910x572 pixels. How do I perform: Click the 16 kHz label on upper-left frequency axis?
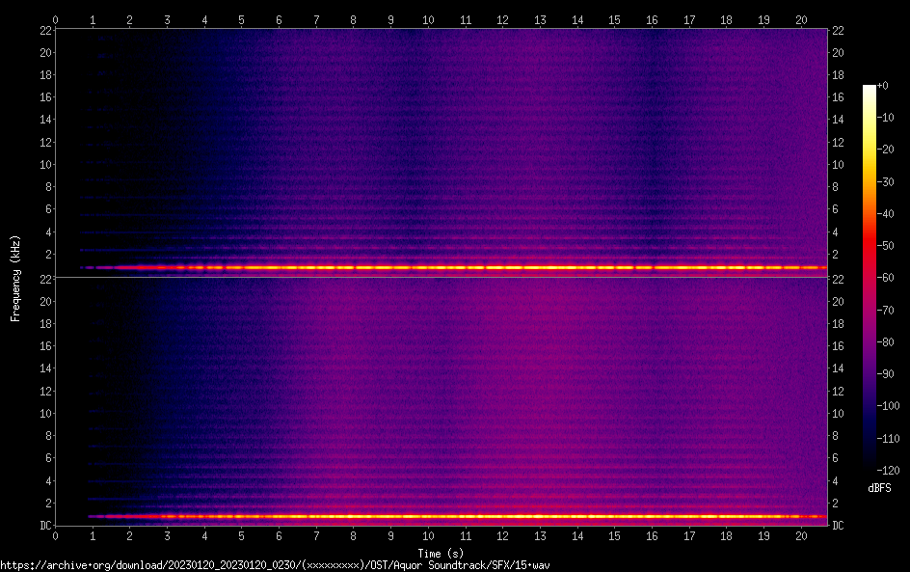pyautogui.click(x=45, y=97)
